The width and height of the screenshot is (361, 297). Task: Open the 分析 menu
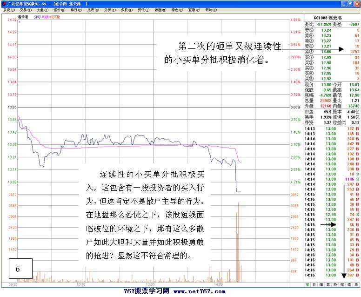[x=107, y=10]
